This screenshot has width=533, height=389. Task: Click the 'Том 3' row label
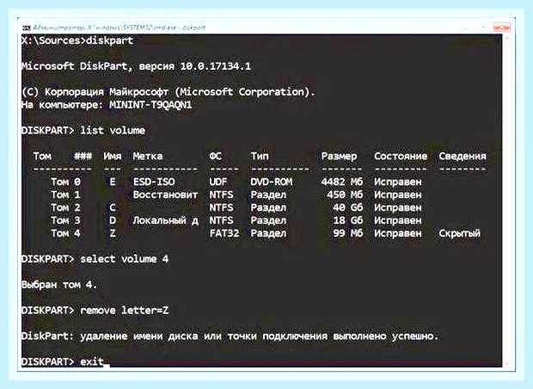[x=65, y=220]
